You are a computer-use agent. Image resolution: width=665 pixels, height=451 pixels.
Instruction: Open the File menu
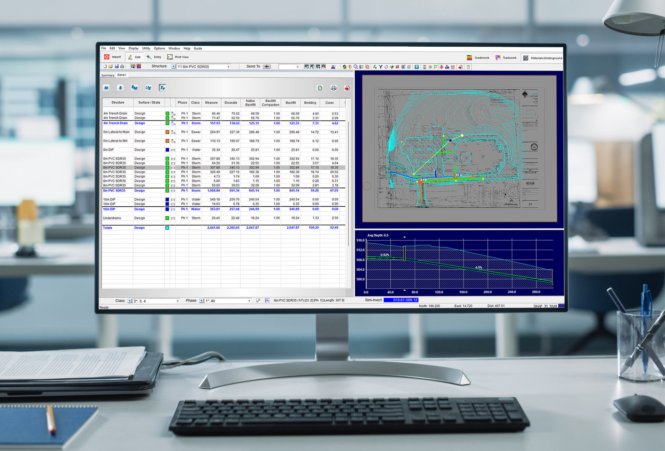(x=104, y=48)
